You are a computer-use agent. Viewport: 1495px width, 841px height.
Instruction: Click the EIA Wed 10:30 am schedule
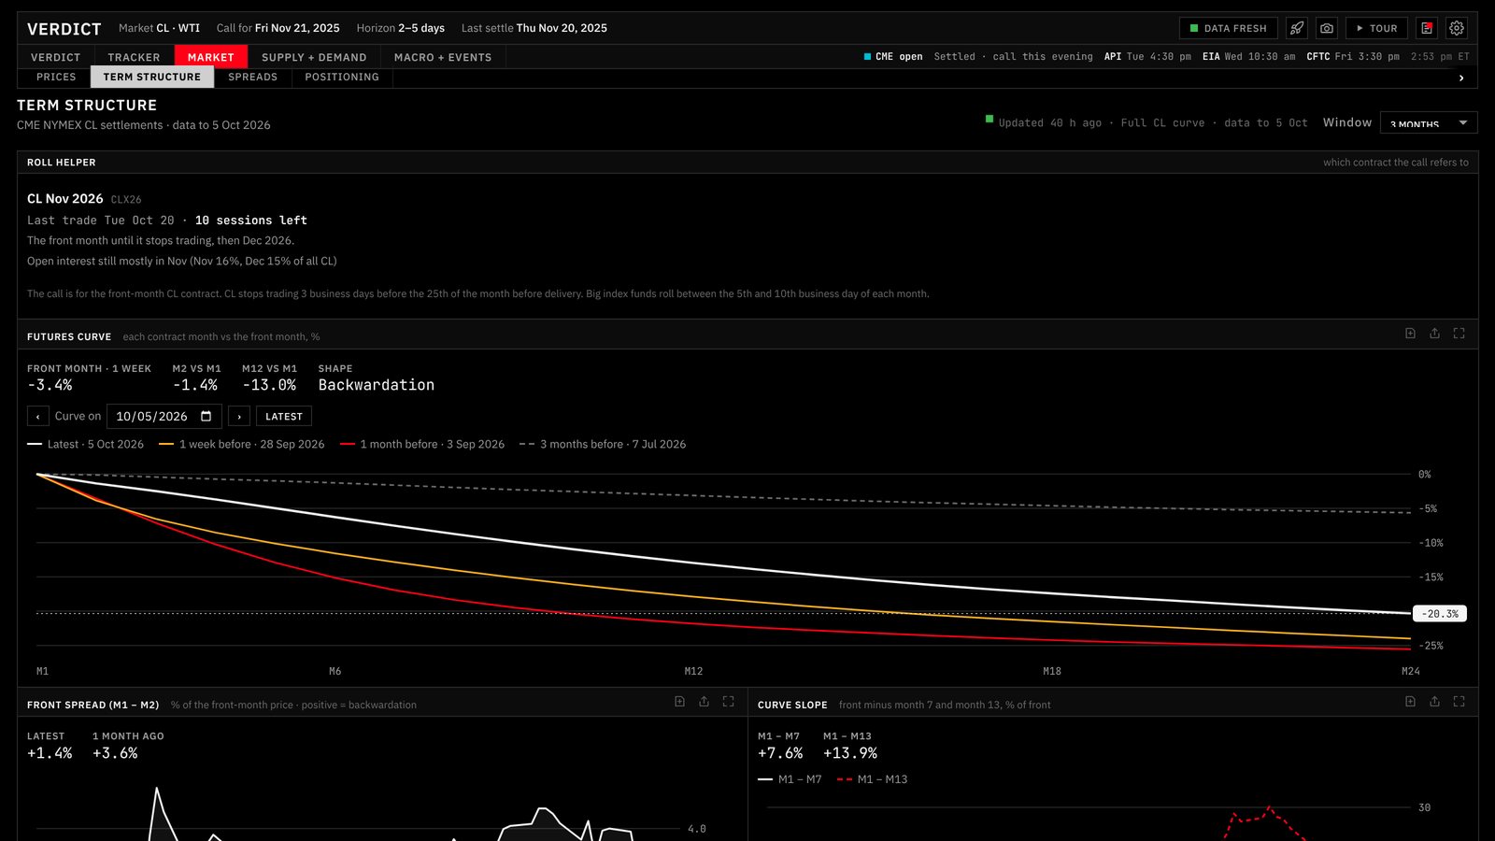(1248, 57)
